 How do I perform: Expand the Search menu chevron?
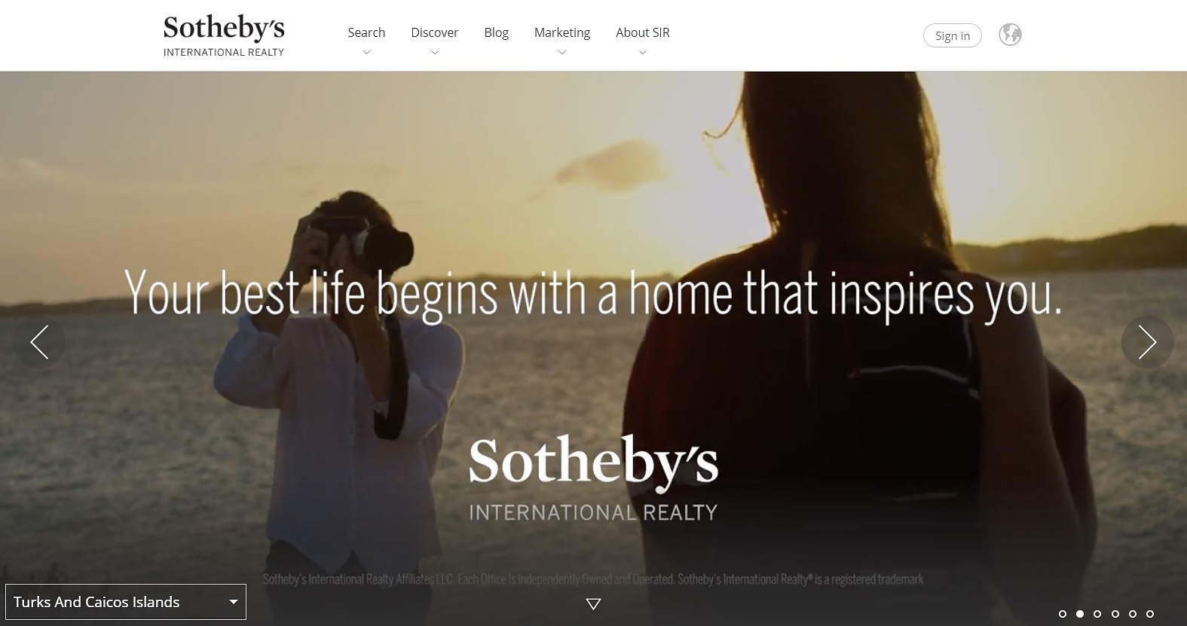pos(366,53)
